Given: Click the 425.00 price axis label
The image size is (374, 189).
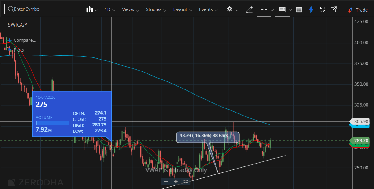Looking at the screenshot, I should click(362, 22).
